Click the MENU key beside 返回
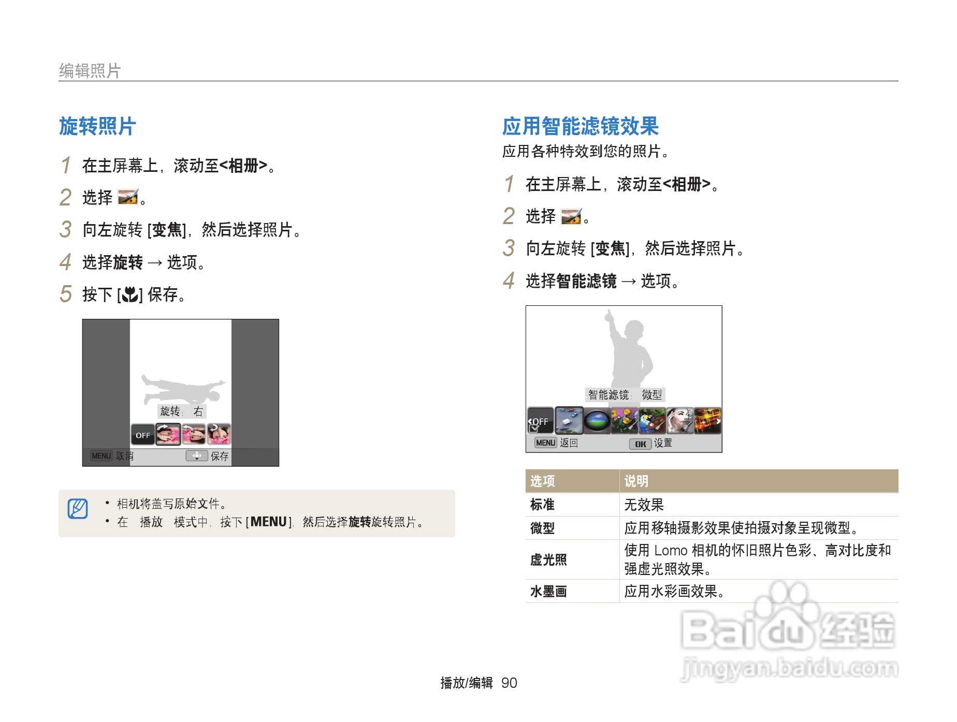Screen dimensions: 957x722 (x=545, y=443)
